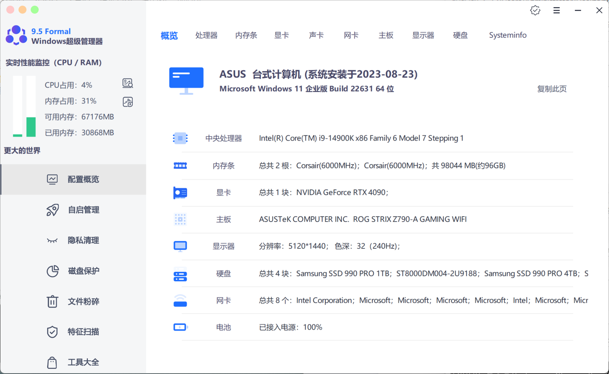Screen dimensions: 609x374
Task: Click the central processor chip icon
Action: click(x=180, y=138)
